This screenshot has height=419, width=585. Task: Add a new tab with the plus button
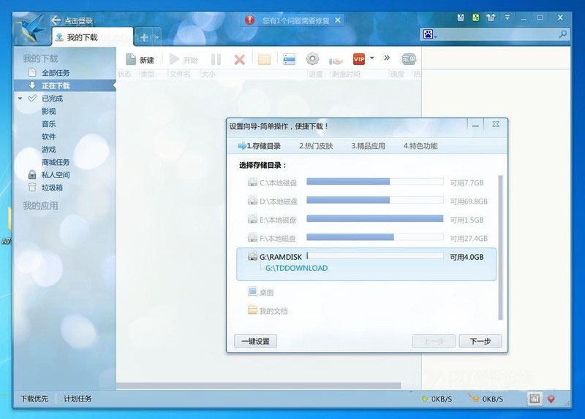pos(144,37)
